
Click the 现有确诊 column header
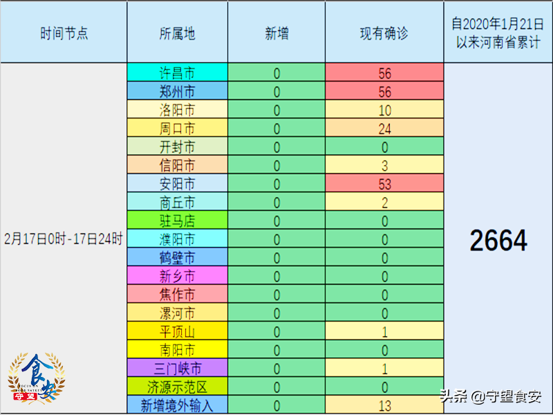(x=384, y=33)
